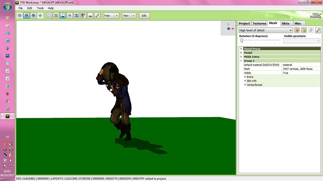Switch to the Textures tab
Screen dimensions: 323x181
(259, 23)
